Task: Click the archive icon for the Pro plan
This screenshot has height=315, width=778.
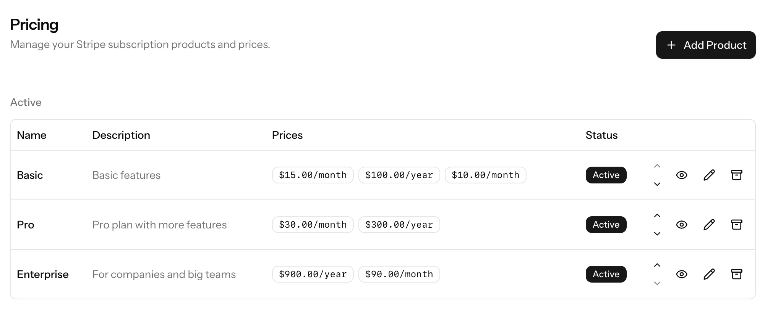Action: (x=736, y=225)
